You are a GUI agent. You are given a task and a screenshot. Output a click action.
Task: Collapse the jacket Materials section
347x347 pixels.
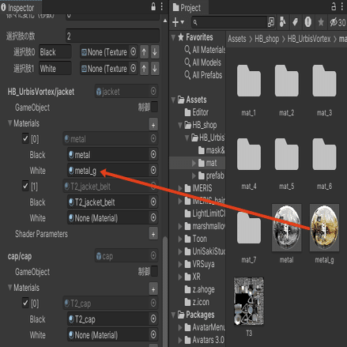click(x=10, y=123)
